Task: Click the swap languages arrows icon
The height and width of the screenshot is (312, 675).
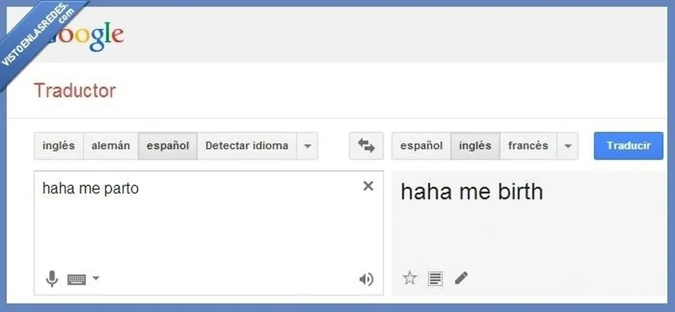Action: pyautogui.click(x=366, y=146)
